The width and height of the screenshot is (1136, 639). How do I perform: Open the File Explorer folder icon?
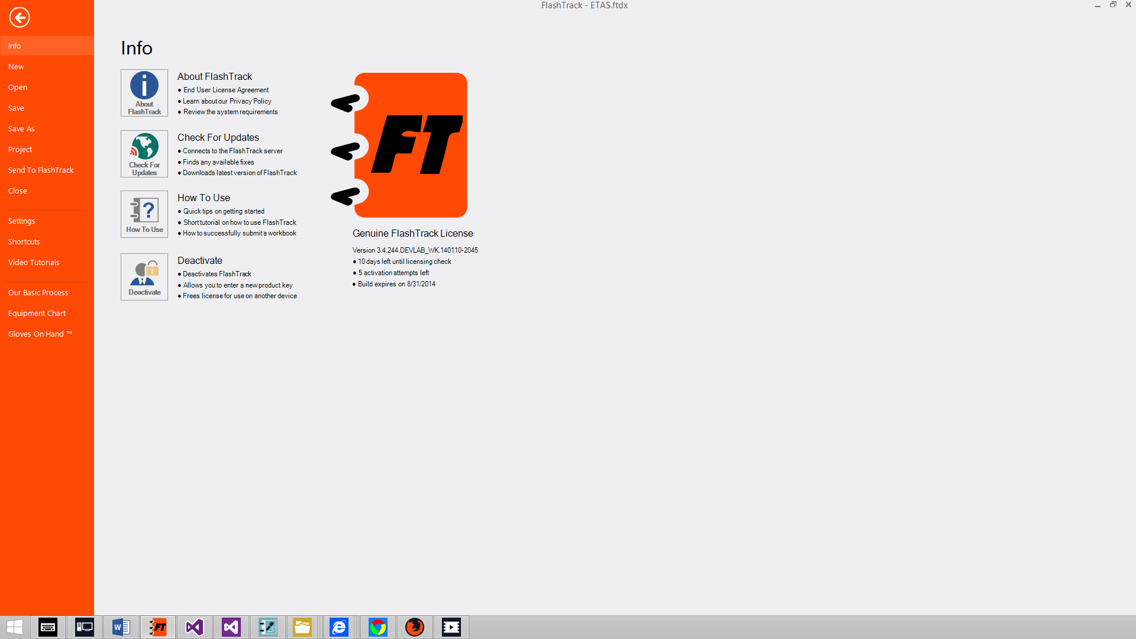click(302, 627)
